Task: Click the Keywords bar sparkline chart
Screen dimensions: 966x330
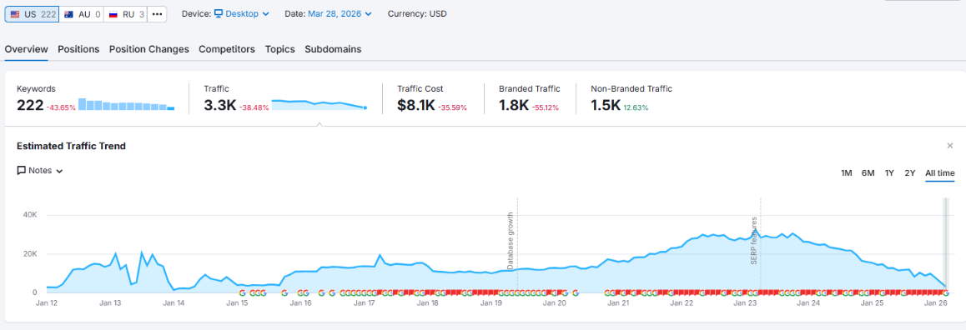Action: pyautogui.click(x=127, y=105)
